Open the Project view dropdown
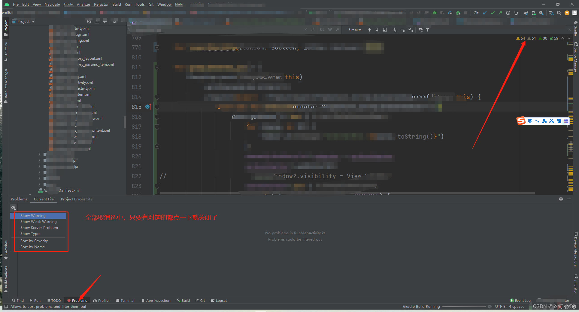The image size is (579, 312). click(x=25, y=21)
